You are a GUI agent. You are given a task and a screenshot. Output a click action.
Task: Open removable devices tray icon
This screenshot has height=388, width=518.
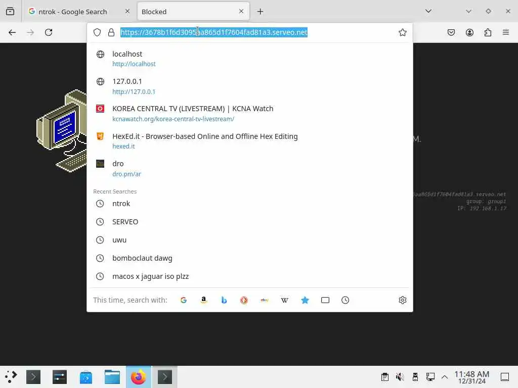(x=415, y=377)
